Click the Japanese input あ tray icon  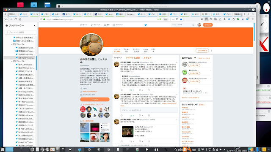[185, 149]
